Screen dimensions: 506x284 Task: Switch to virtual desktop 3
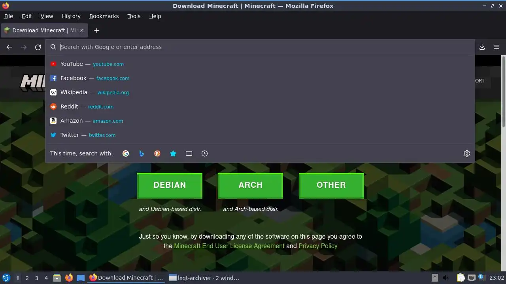pyautogui.click(x=36, y=278)
